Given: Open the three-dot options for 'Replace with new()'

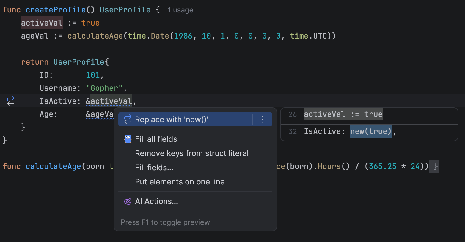Looking at the screenshot, I should point(263,120).
